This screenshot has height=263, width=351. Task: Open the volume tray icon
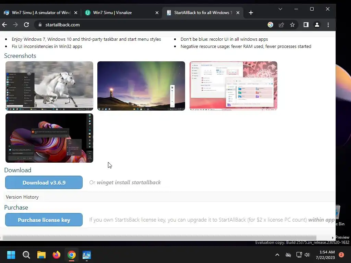click(x=307, y=255)
